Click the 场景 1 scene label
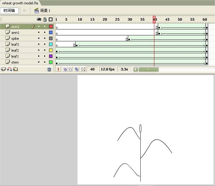 click(x=45, y=11)
